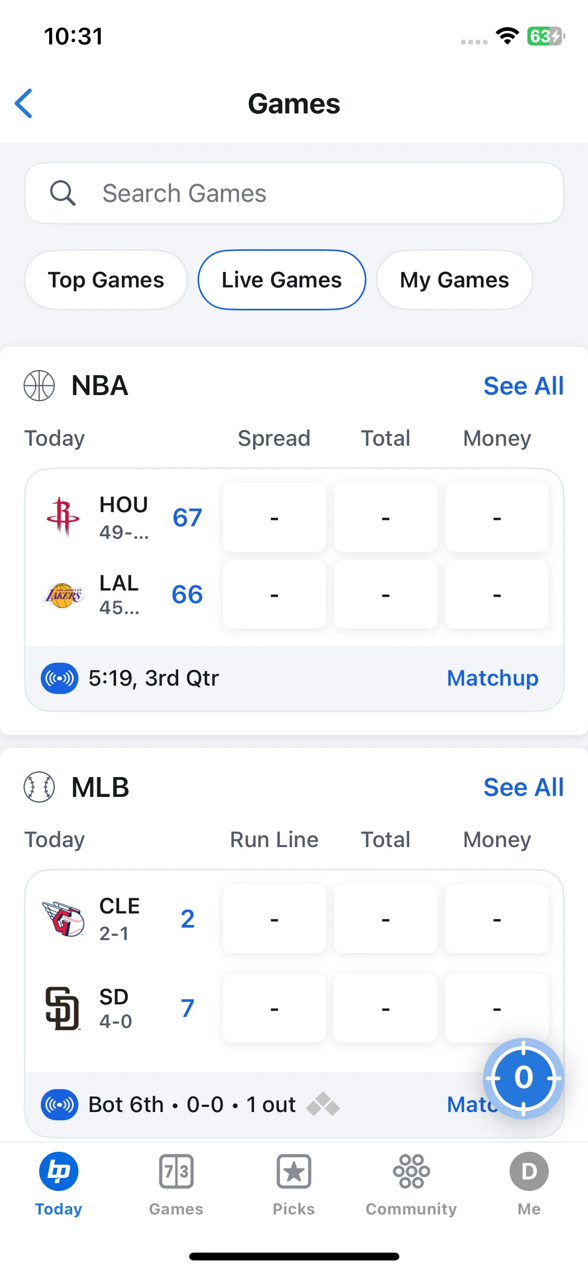The image size is (588, 1273).
Task: Focus the Search Games field
Action: pos(294,193)
